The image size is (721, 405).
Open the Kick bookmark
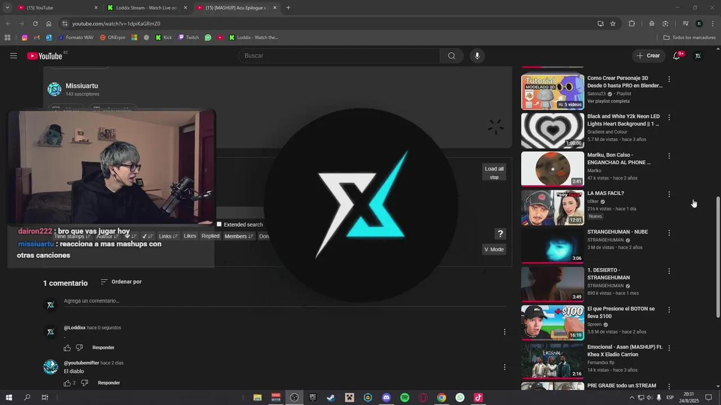tap(164, 38)
